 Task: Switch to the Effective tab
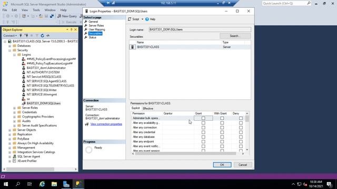[148, 109]
